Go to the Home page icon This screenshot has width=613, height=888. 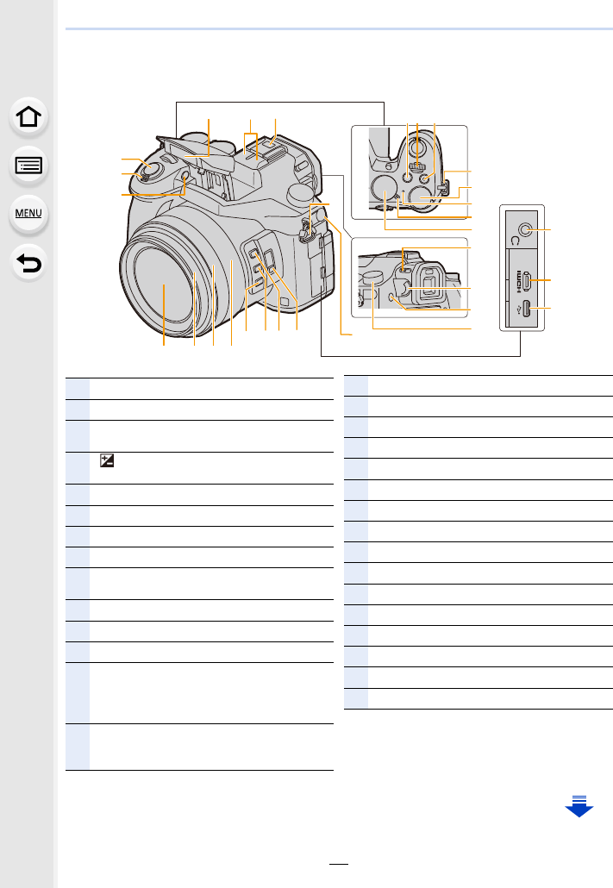tap(28, 117)
